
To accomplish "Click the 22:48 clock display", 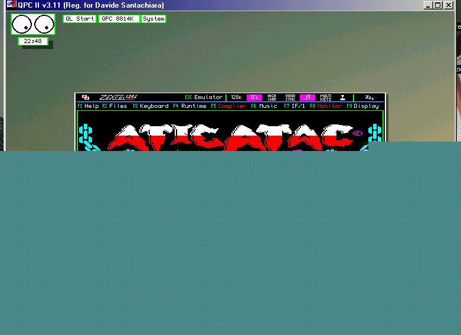I will (x=33, y=41).
